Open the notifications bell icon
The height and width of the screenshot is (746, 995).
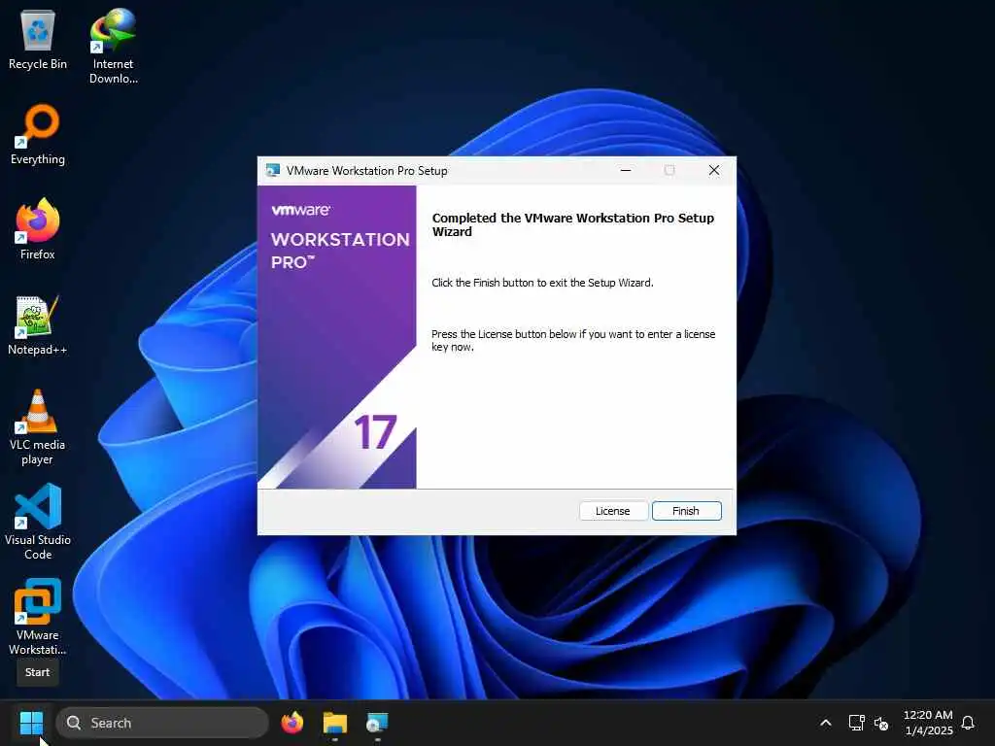coord(968,723)
